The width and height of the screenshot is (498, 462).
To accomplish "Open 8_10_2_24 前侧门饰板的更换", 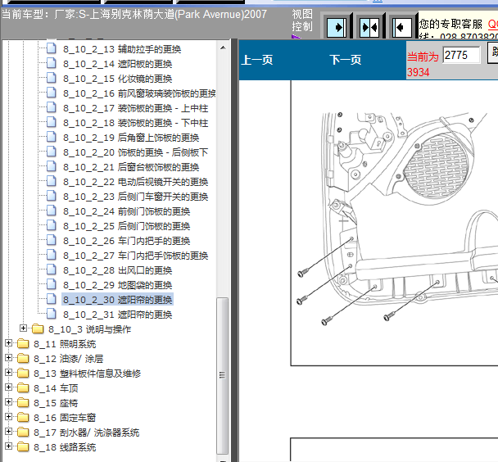I will (126, 211).
